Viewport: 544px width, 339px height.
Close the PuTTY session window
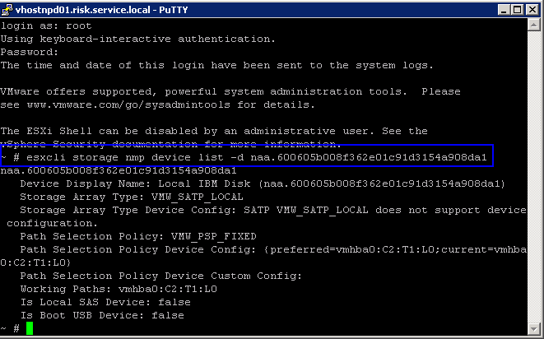532,10
